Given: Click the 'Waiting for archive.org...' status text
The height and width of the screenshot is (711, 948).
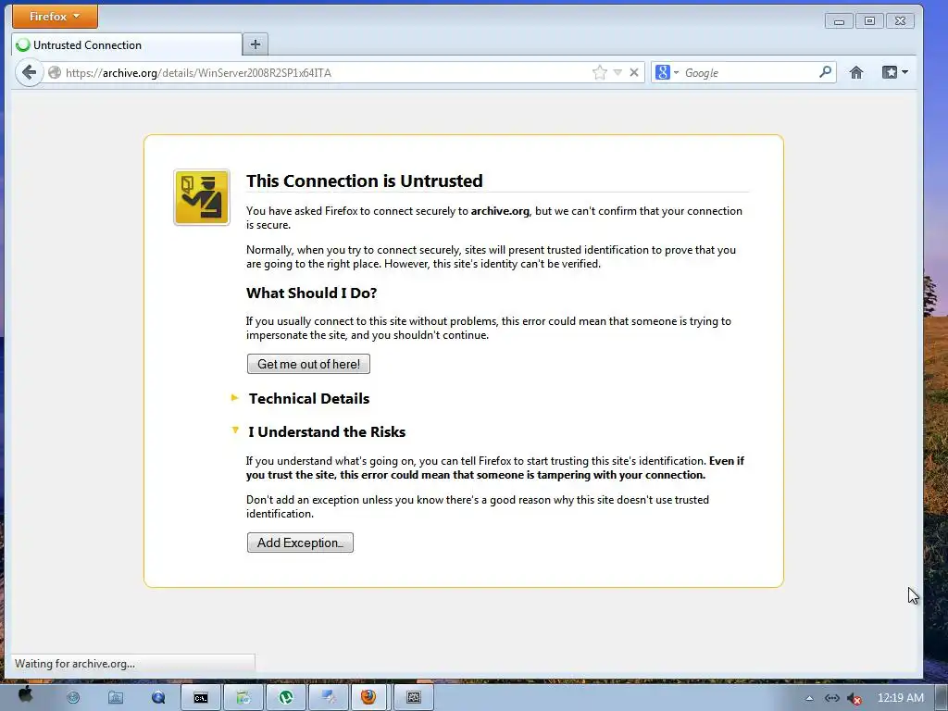Looking at the screenshot, I should [74, 663].
